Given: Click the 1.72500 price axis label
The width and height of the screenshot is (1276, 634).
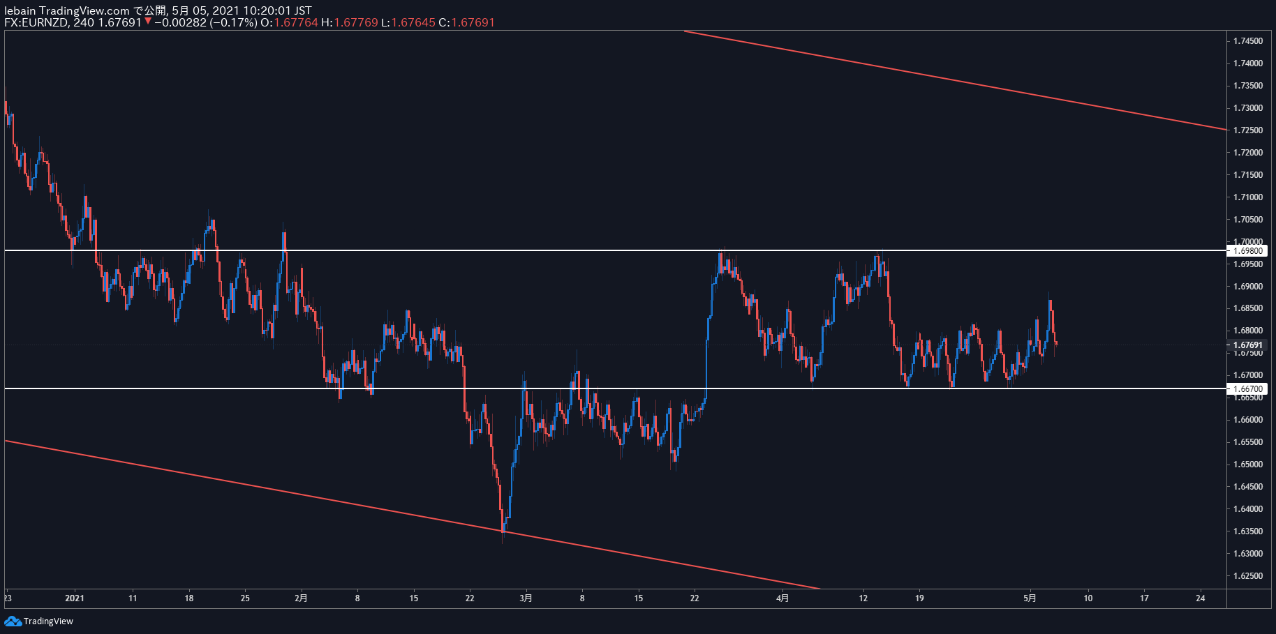Looking at the screenshot, I should pos(1248,130).
